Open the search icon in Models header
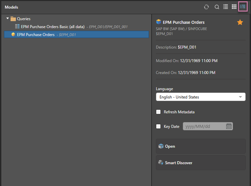The width and height of the screenshot is (251, 186). [217, 7]
